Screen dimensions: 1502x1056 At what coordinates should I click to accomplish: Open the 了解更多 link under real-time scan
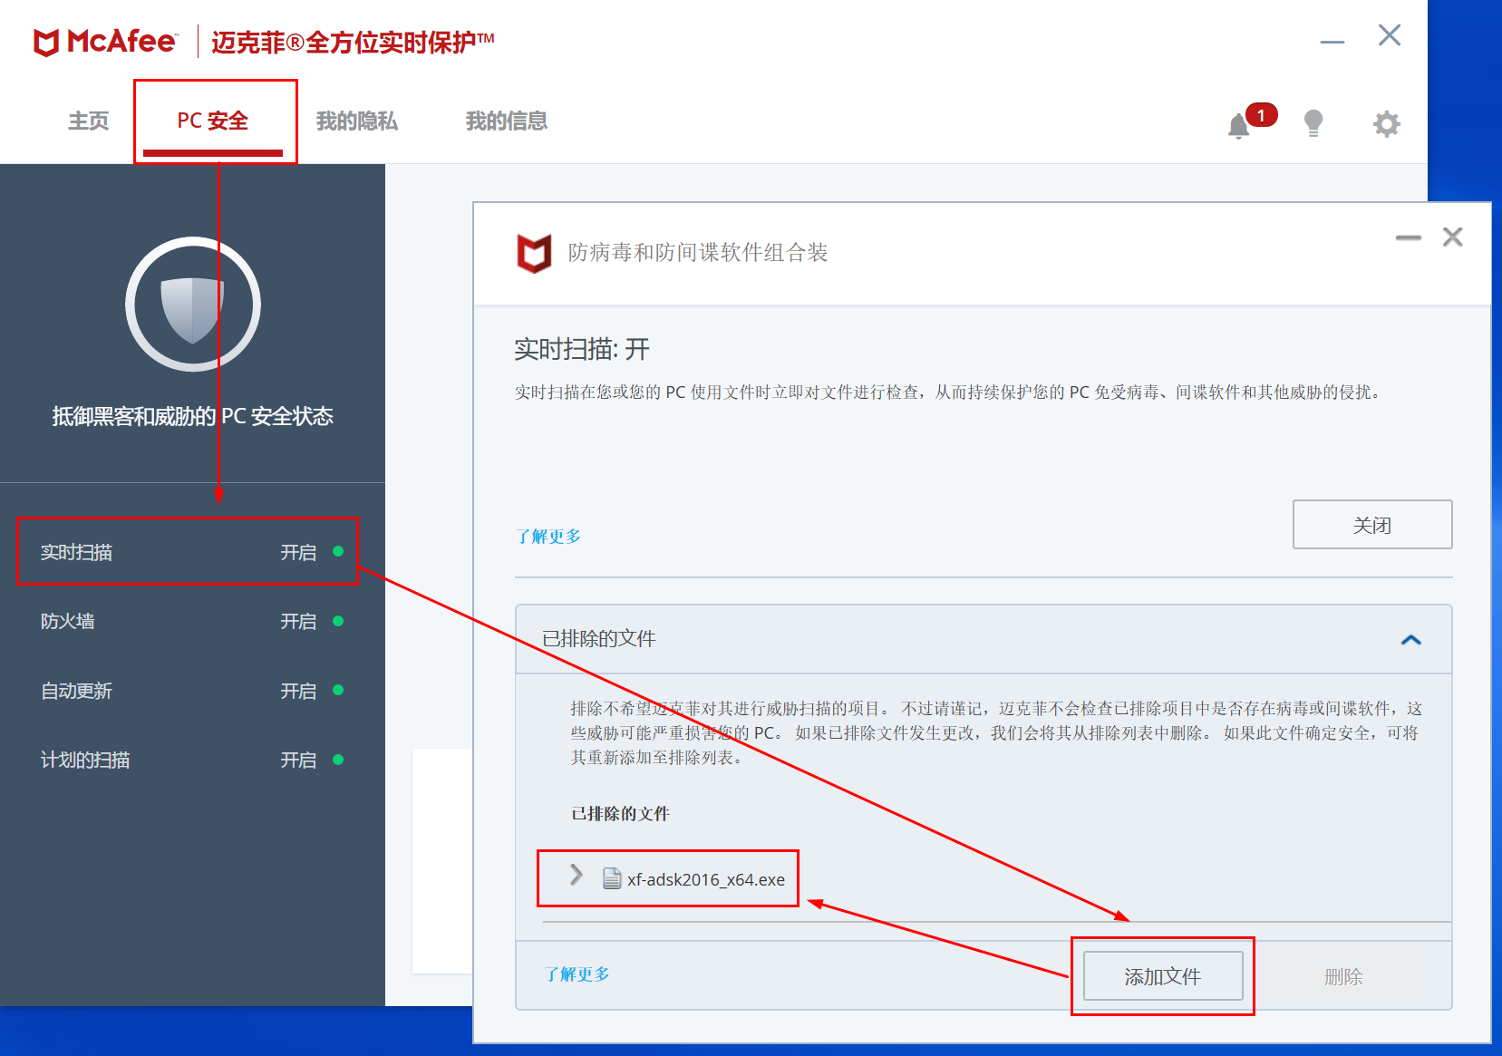[x=548, y=537]
